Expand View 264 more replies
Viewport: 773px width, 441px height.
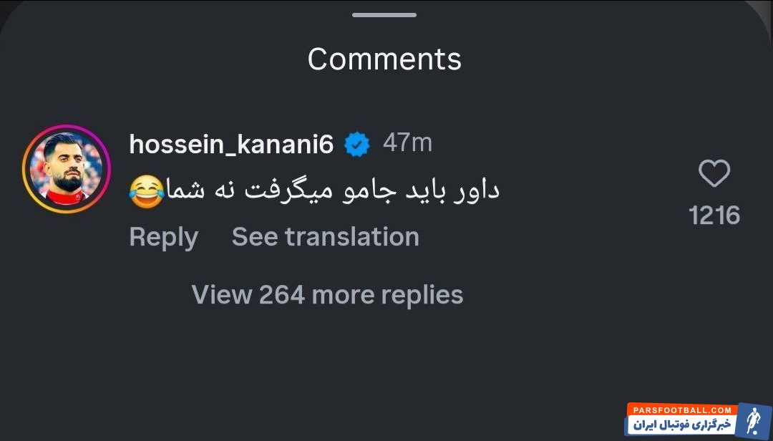click(x=326, y=294)
